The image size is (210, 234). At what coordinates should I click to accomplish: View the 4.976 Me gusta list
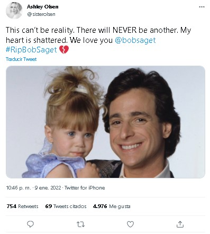click(x=112, y=206)
